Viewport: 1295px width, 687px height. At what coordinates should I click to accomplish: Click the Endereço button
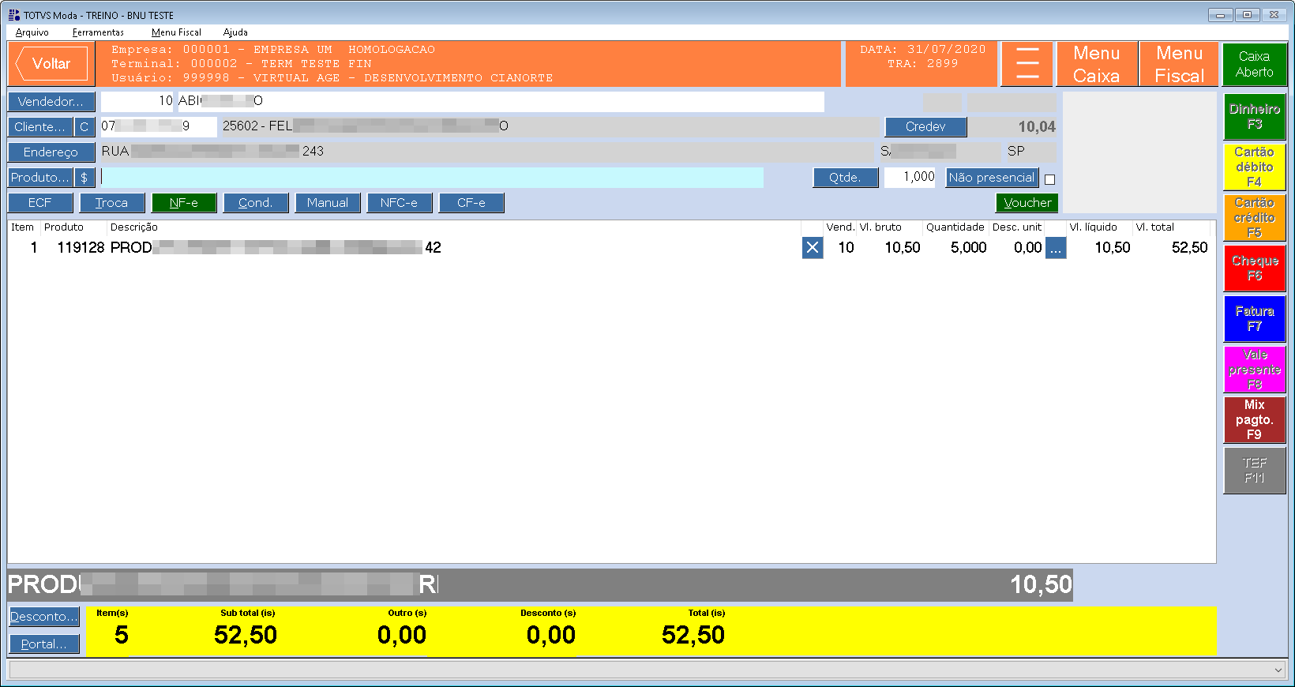pyautogui.click(x=51, y=152)
